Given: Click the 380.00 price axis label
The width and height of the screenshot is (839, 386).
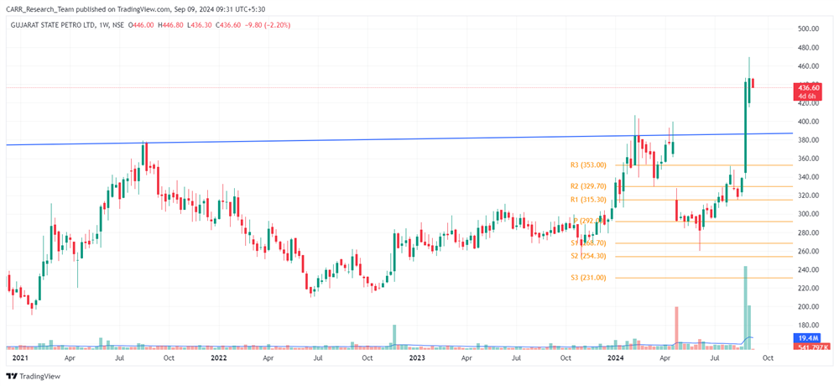Looking at the screenshot, I should tap(809, 140).
